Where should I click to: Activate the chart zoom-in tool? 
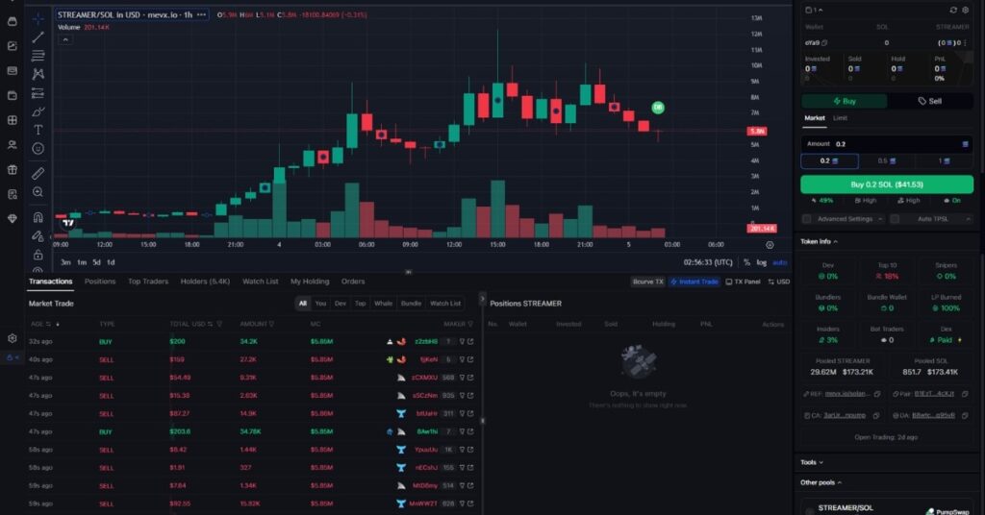38,192
